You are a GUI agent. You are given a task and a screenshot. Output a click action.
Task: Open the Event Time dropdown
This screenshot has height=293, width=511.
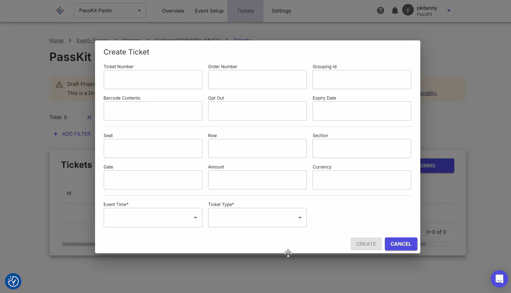[153, 218]
